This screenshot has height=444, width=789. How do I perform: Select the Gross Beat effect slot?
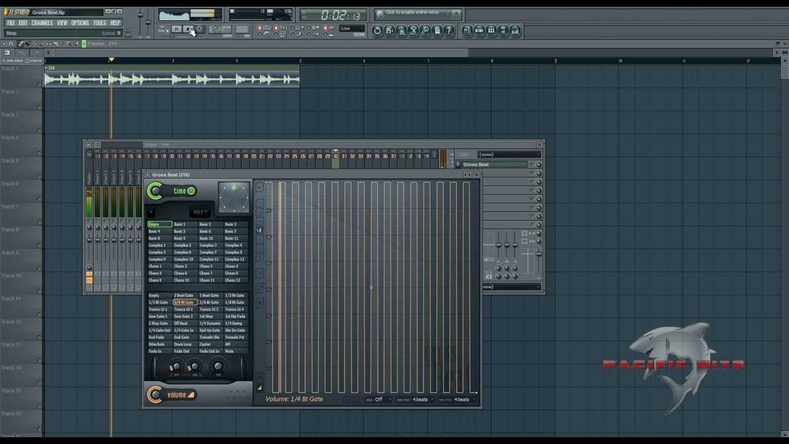(x=495, y=165)
